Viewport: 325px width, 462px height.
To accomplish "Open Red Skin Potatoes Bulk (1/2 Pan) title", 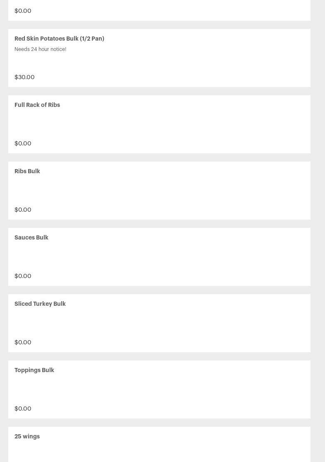I will coord(59,39).
